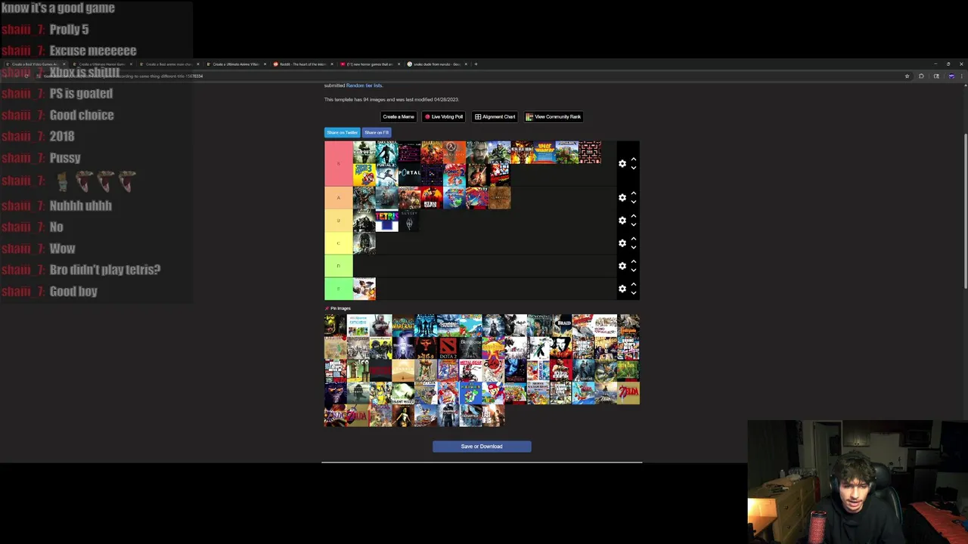
Task: Open a new browser tab
Action: pyautogui.click(x=476, y=64)
